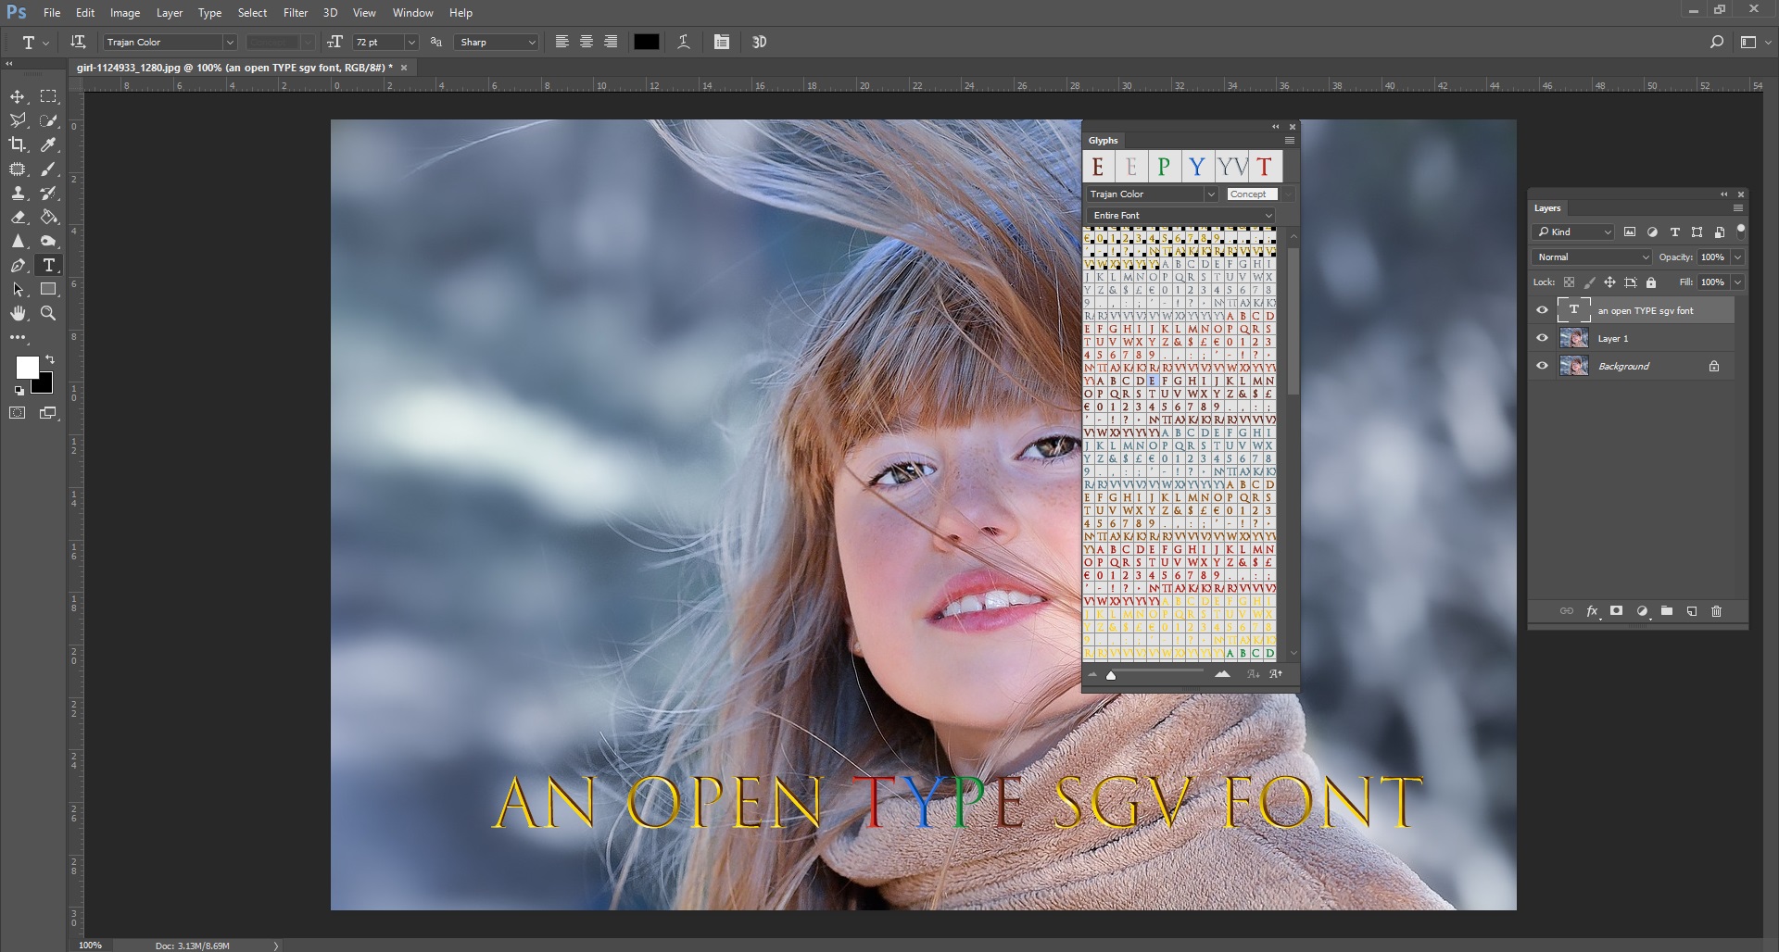Select the Move tool
The width and height of the screenshot is (1779, 952).
(17, 96)
